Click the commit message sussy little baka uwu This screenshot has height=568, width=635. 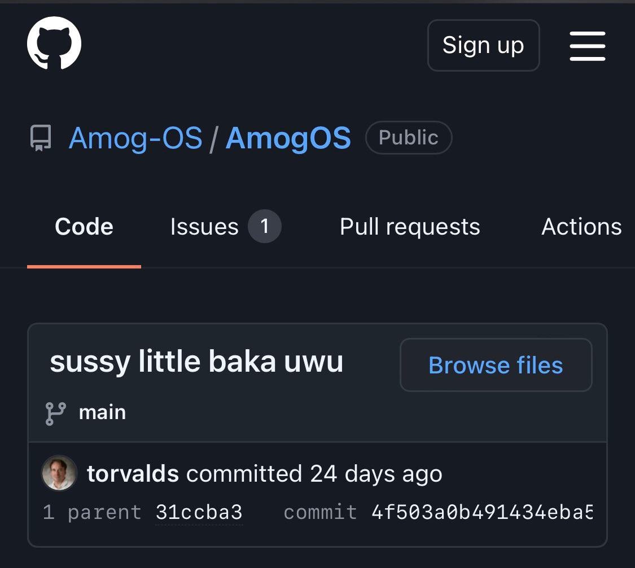coord(196,362)
